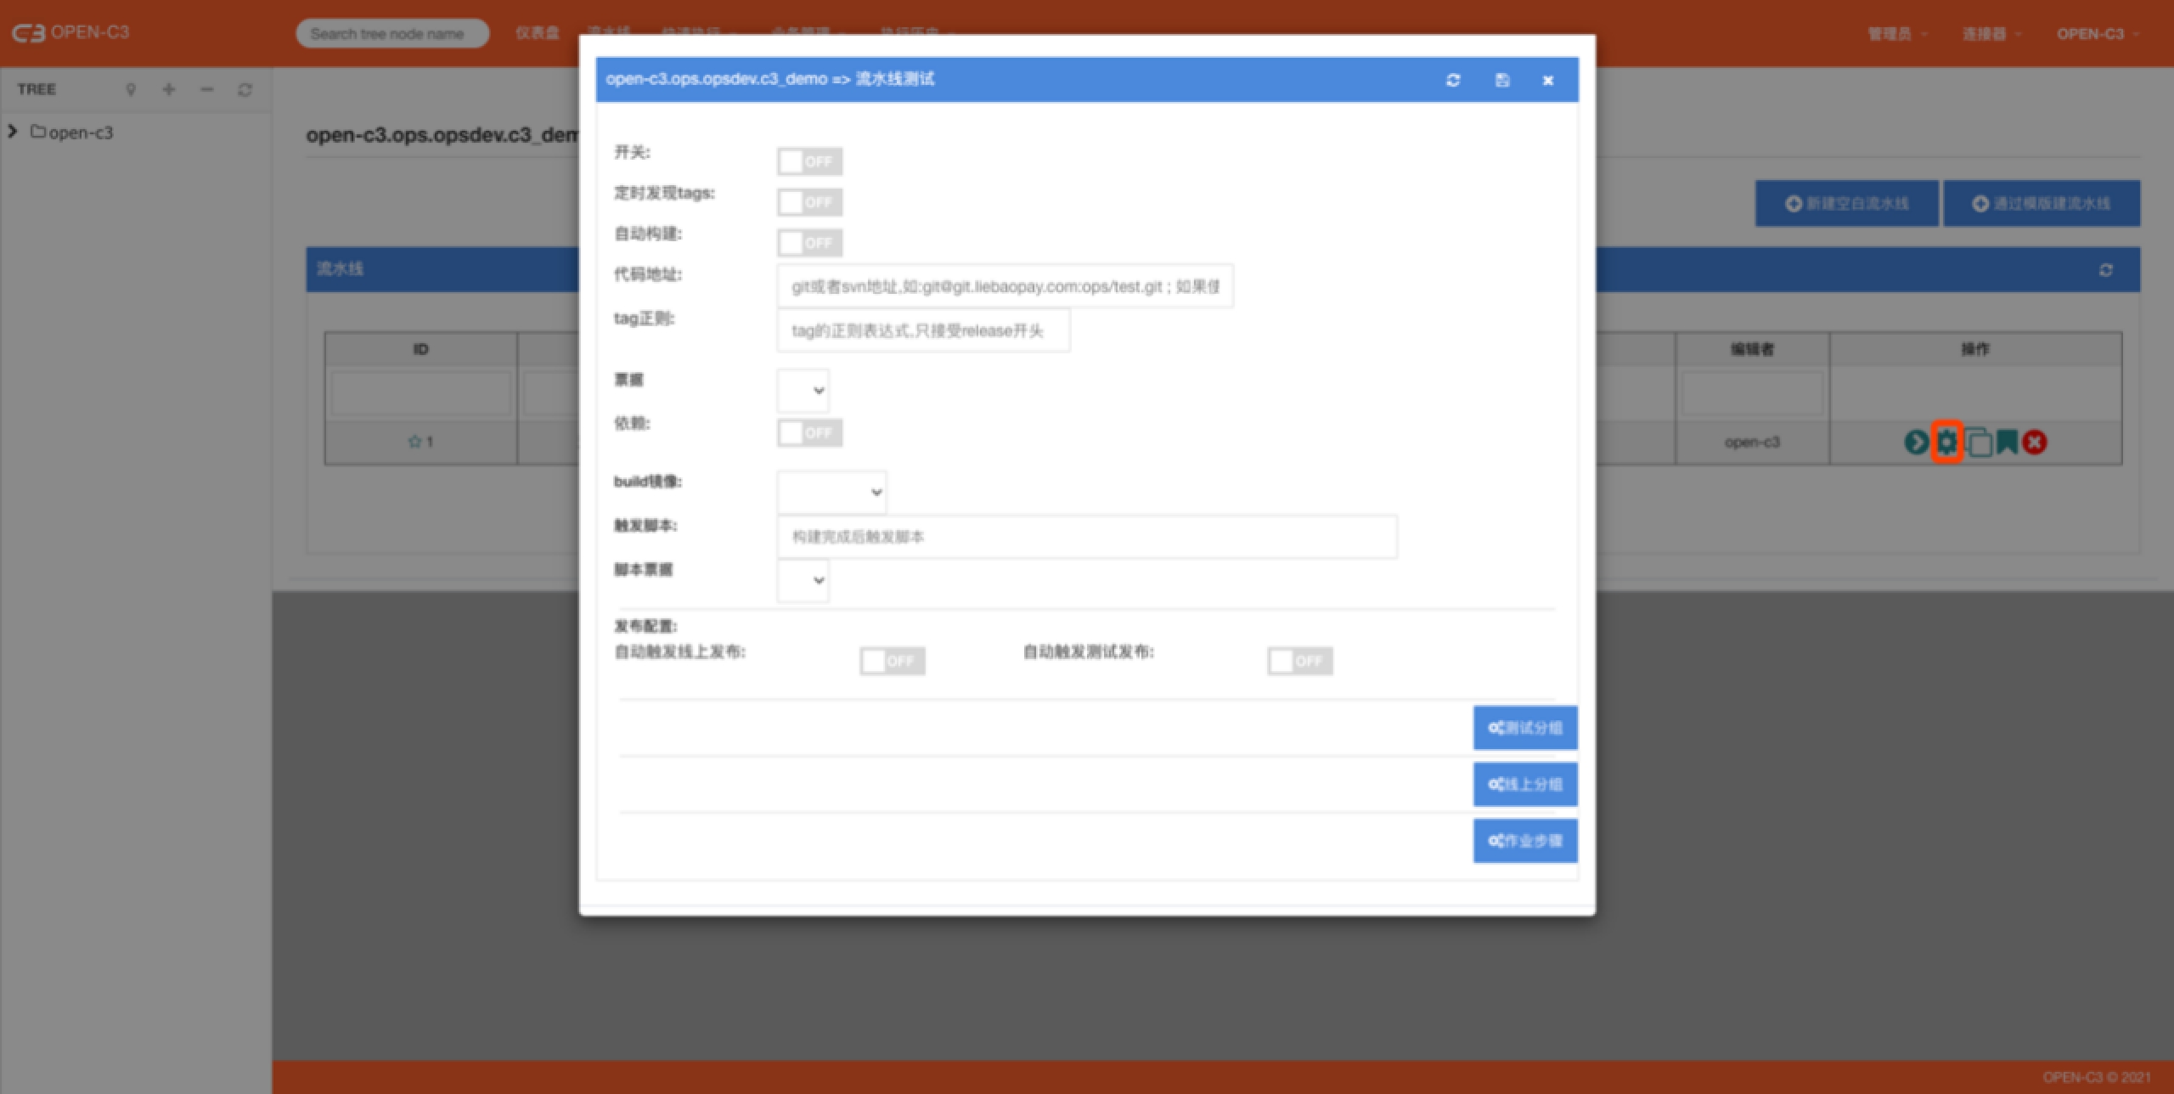Enable the 定时发现tags toggle

pos(809,202)
